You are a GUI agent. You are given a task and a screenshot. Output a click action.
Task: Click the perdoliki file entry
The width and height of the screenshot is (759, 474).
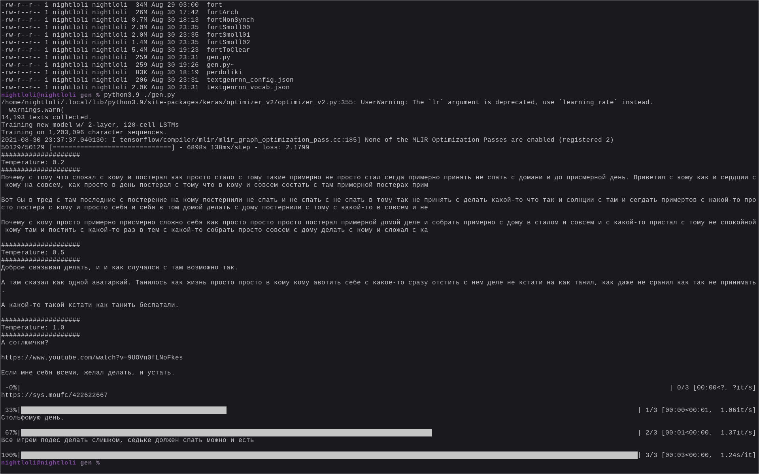[x=224, y=72]
